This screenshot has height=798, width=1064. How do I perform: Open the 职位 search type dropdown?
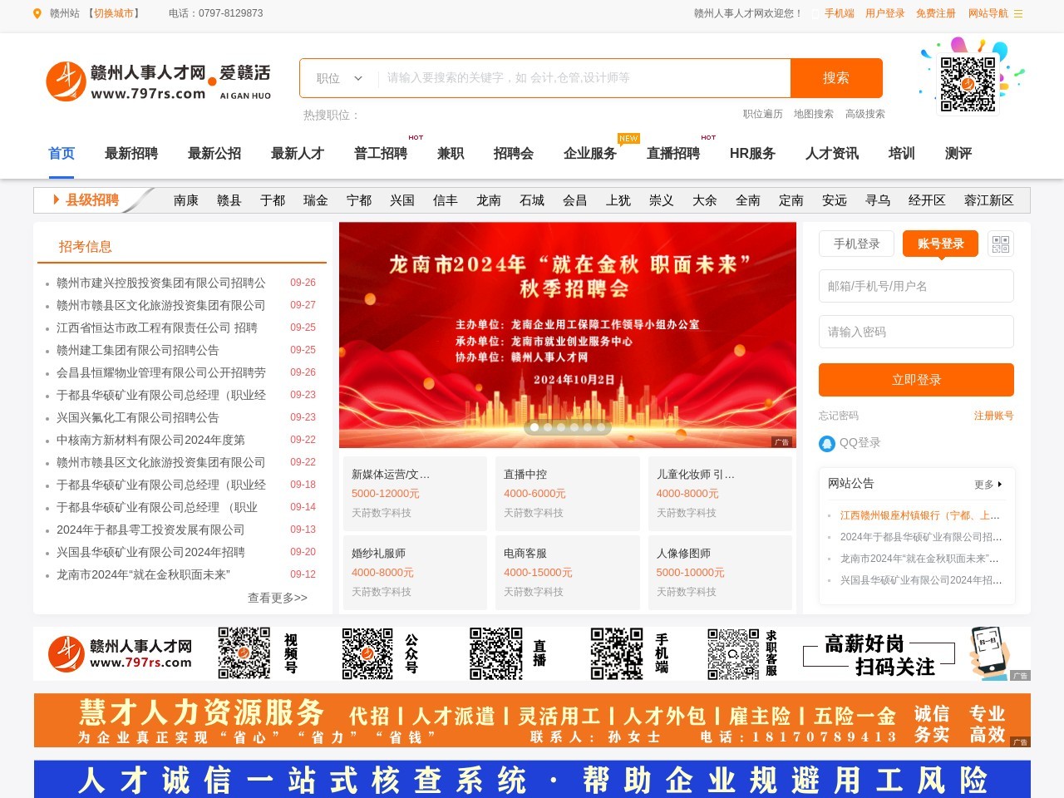(339, 78)
